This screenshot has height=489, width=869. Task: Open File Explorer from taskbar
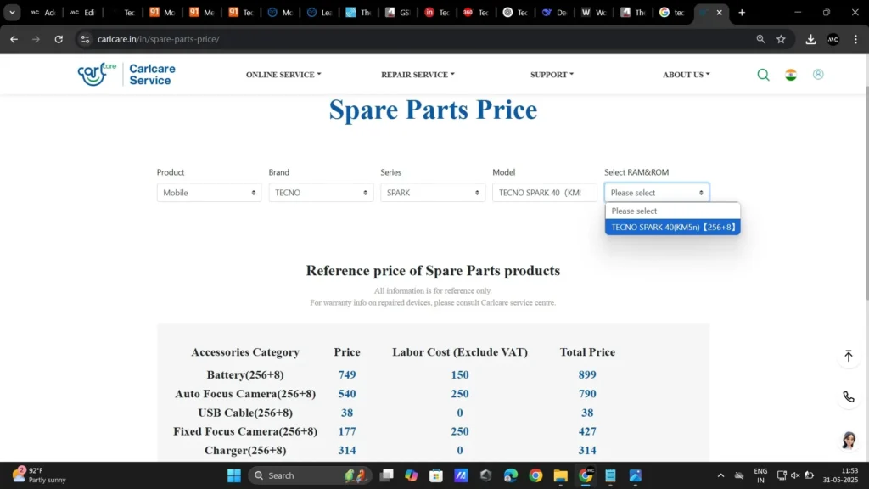coord(560,475)
